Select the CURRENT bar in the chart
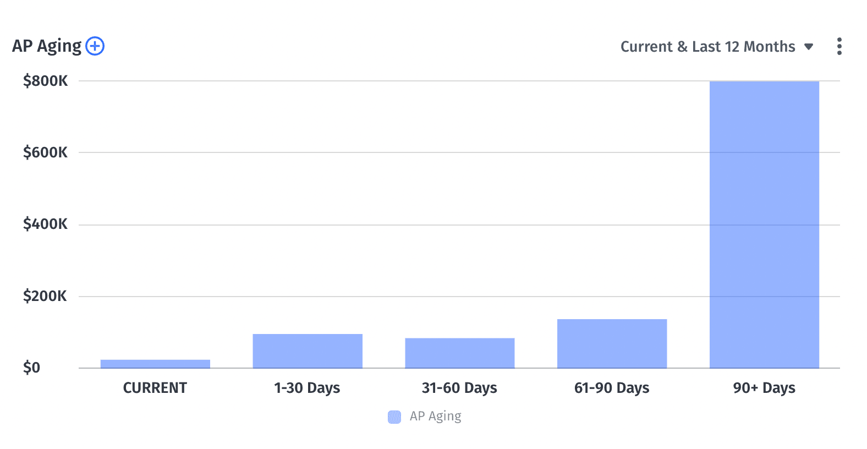 point(155,364)
